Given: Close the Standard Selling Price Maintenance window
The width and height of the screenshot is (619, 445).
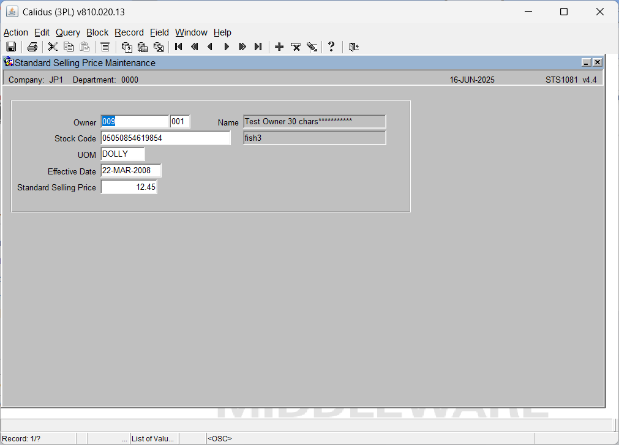Looking at the screenshot, I should 598,62.
